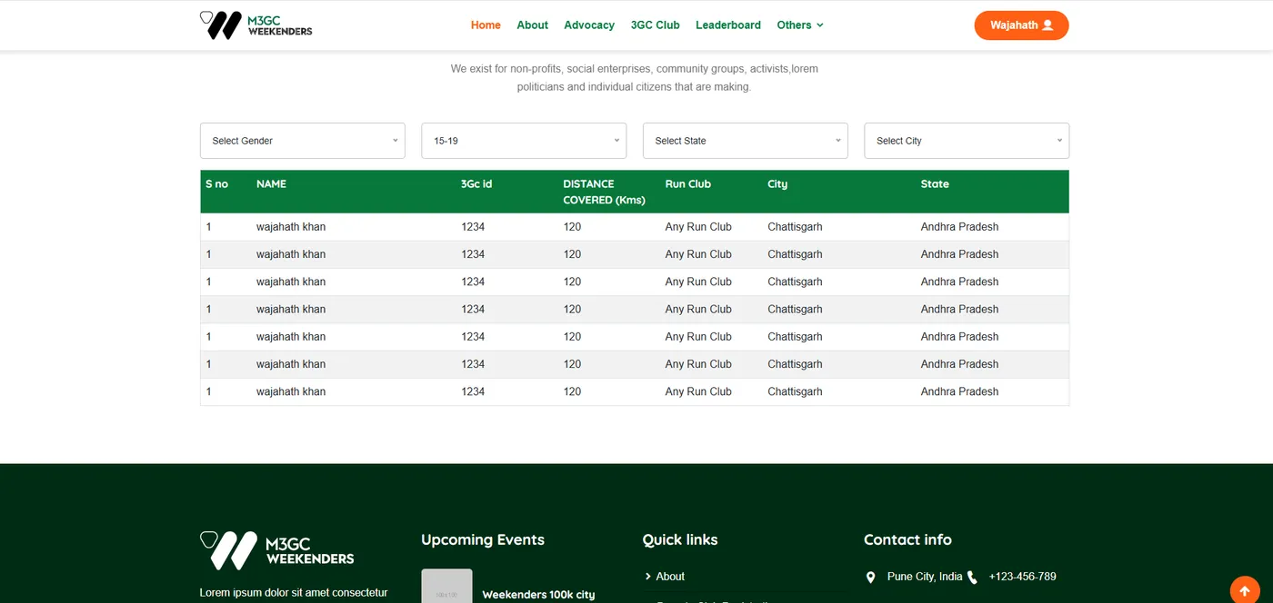Open the Select State dropdown
Image resolution: width=1273 pixels, height=603 pixels.
pos(746,141)
